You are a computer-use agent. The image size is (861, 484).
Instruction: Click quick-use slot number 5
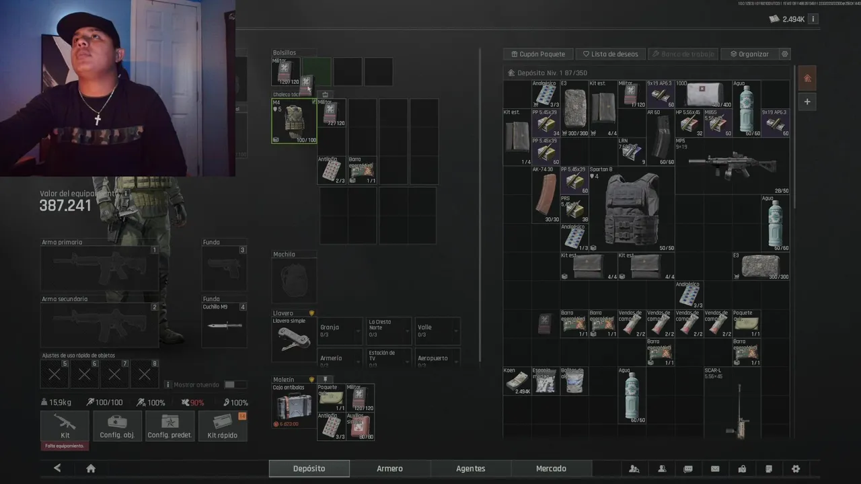coord(54,374)
